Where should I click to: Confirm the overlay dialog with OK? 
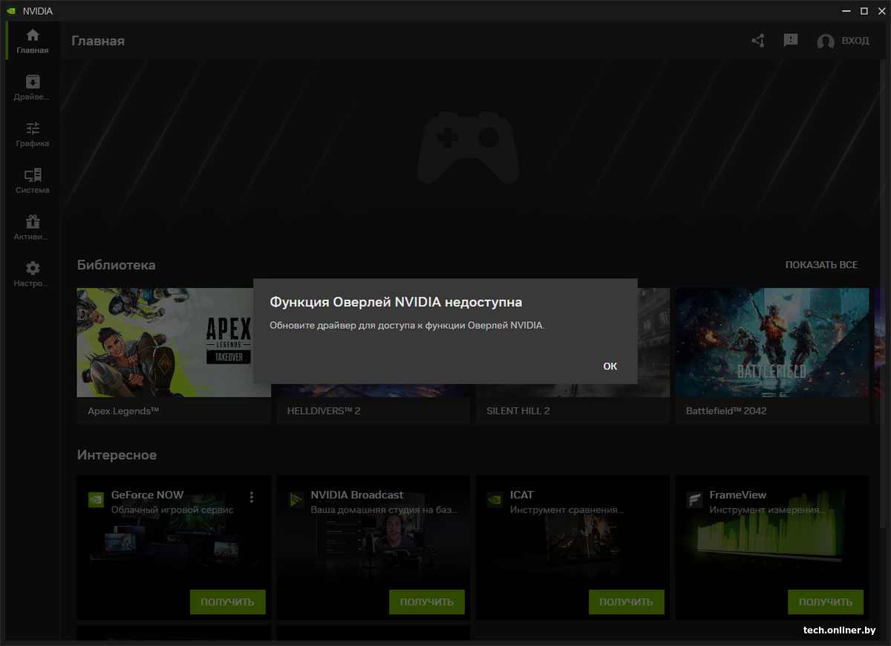(610, 366)
